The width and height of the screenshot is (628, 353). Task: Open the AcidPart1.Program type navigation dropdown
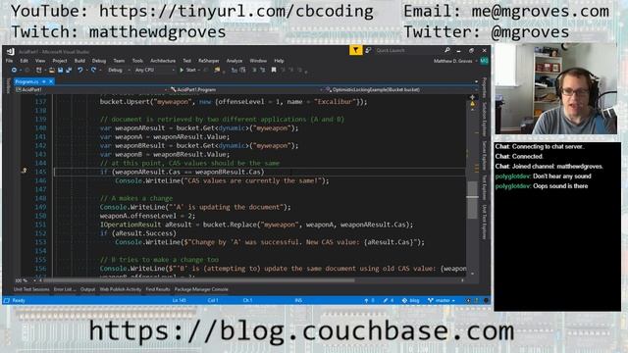pos(246,89)
